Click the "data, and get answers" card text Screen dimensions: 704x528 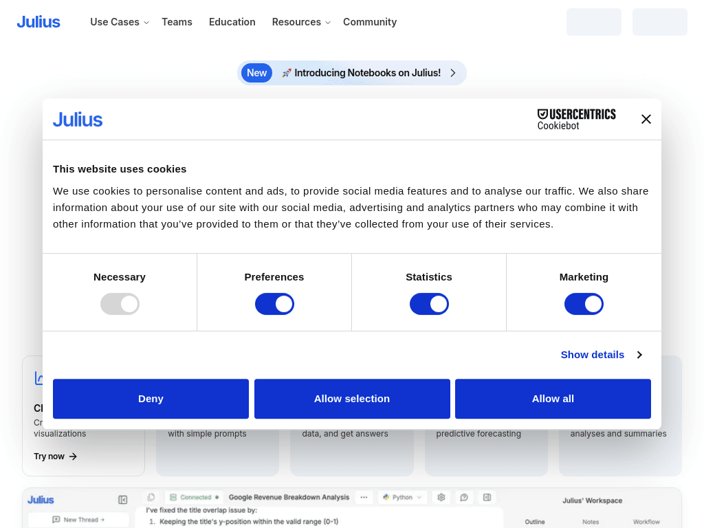345,434
